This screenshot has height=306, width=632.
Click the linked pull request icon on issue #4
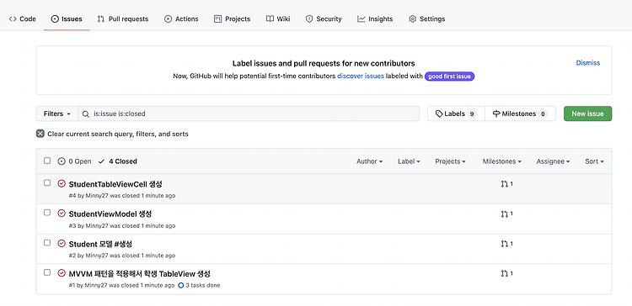[x=504, y=184]
